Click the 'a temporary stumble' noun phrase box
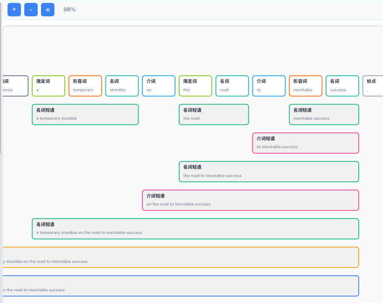 (85, 115)
